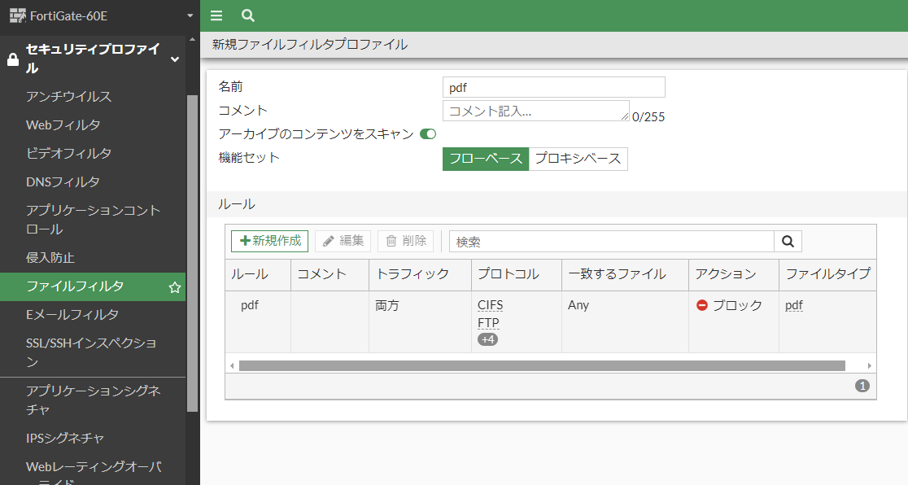Click the 検索 input field in rules table

click(612, 242)
